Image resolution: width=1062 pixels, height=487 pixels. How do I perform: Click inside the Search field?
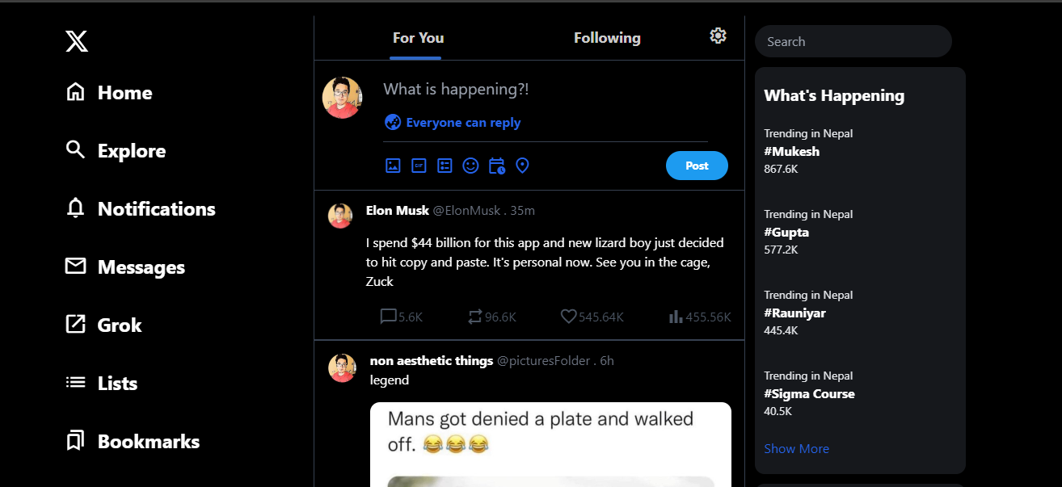[x=853, y=41]
